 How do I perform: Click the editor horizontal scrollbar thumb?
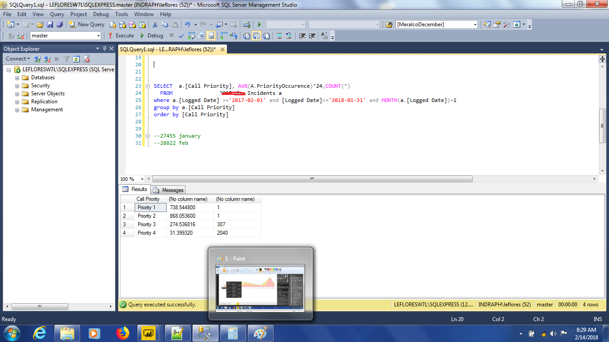[312, 179]
